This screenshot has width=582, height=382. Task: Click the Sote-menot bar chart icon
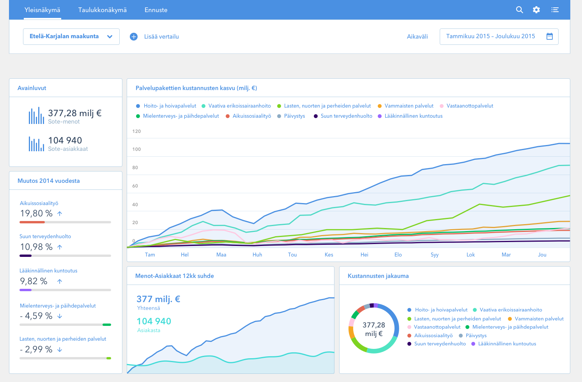click(36, 116)
